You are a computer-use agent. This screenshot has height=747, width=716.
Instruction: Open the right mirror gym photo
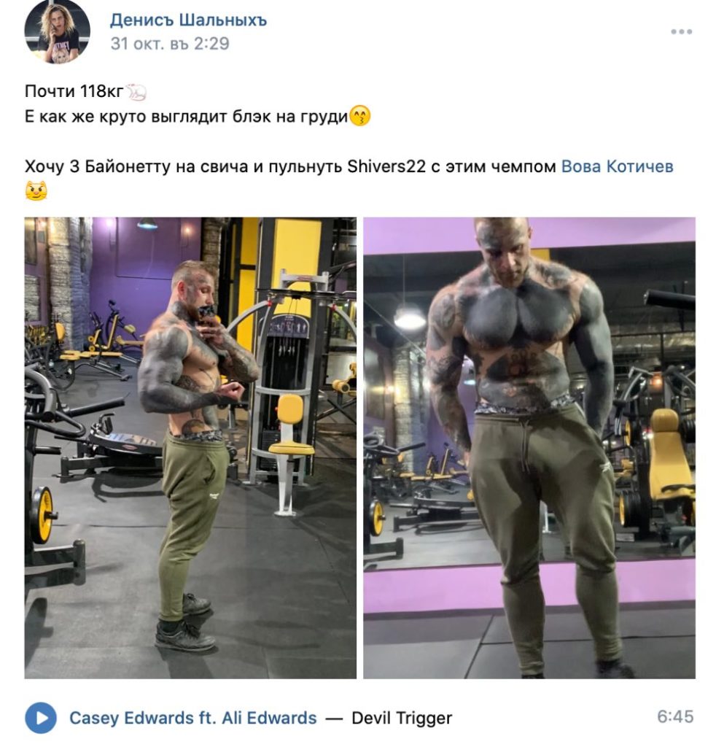529,448
